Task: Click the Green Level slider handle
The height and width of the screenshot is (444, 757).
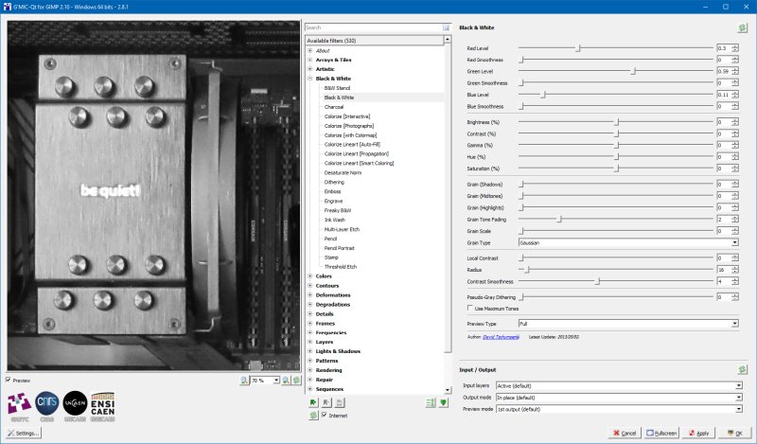Action: click(x=633, y=71)
